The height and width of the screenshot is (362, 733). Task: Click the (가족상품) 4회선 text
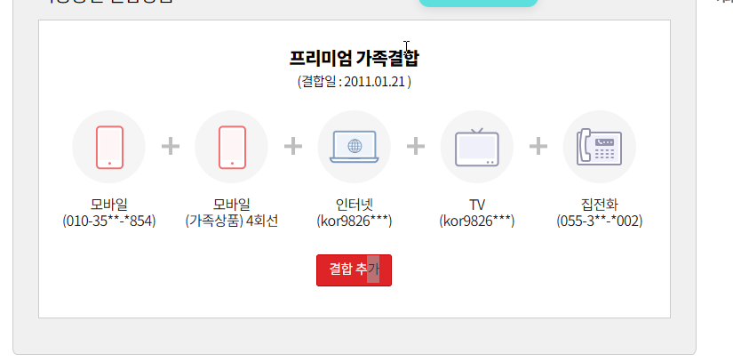click(x=231, y=221)
